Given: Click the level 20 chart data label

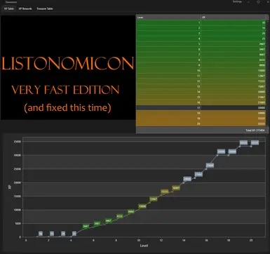Looking at the screenshot, I should point(255,142).
